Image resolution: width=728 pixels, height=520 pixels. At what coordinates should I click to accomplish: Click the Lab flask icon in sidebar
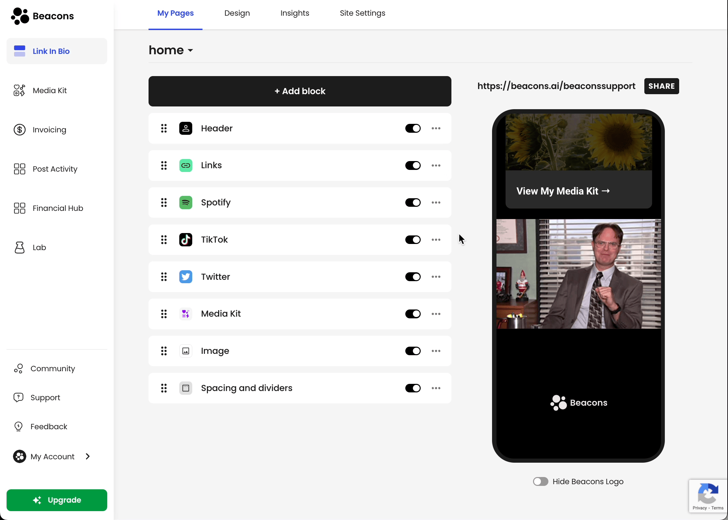pyautogui.click(x=19, y=247)
